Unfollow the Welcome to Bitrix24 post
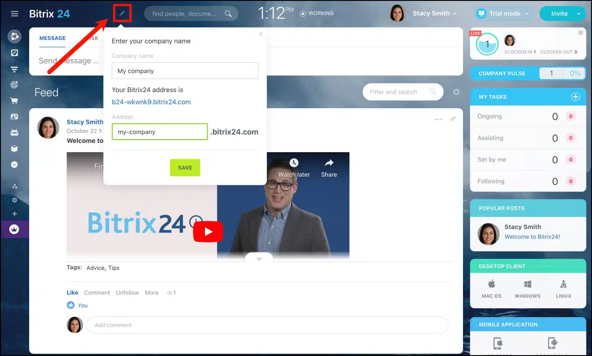 pos(127,293)
